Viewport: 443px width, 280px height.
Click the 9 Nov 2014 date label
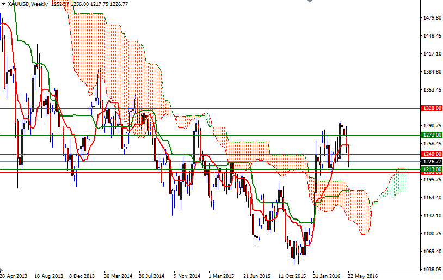189,276
